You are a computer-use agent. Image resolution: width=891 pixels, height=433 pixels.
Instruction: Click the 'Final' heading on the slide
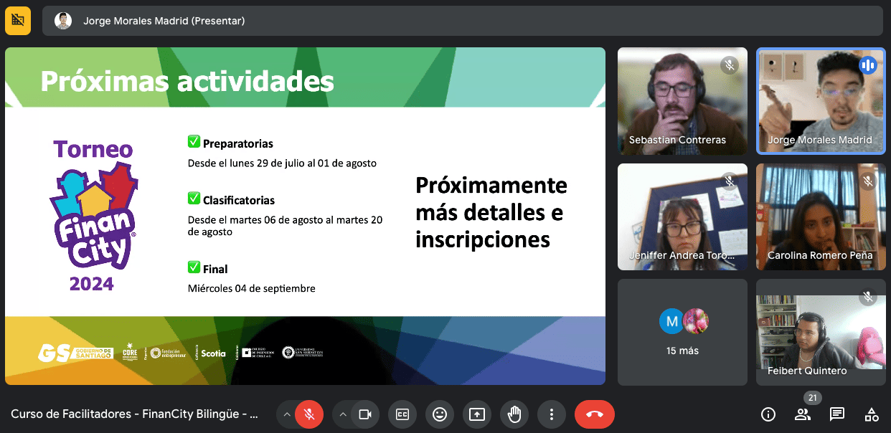215,270
